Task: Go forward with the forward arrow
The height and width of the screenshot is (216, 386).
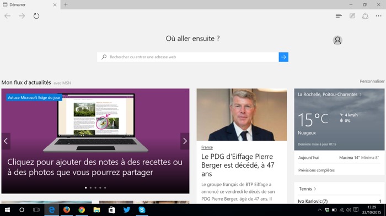Action: pyautogui.click(x=22, y=16)
